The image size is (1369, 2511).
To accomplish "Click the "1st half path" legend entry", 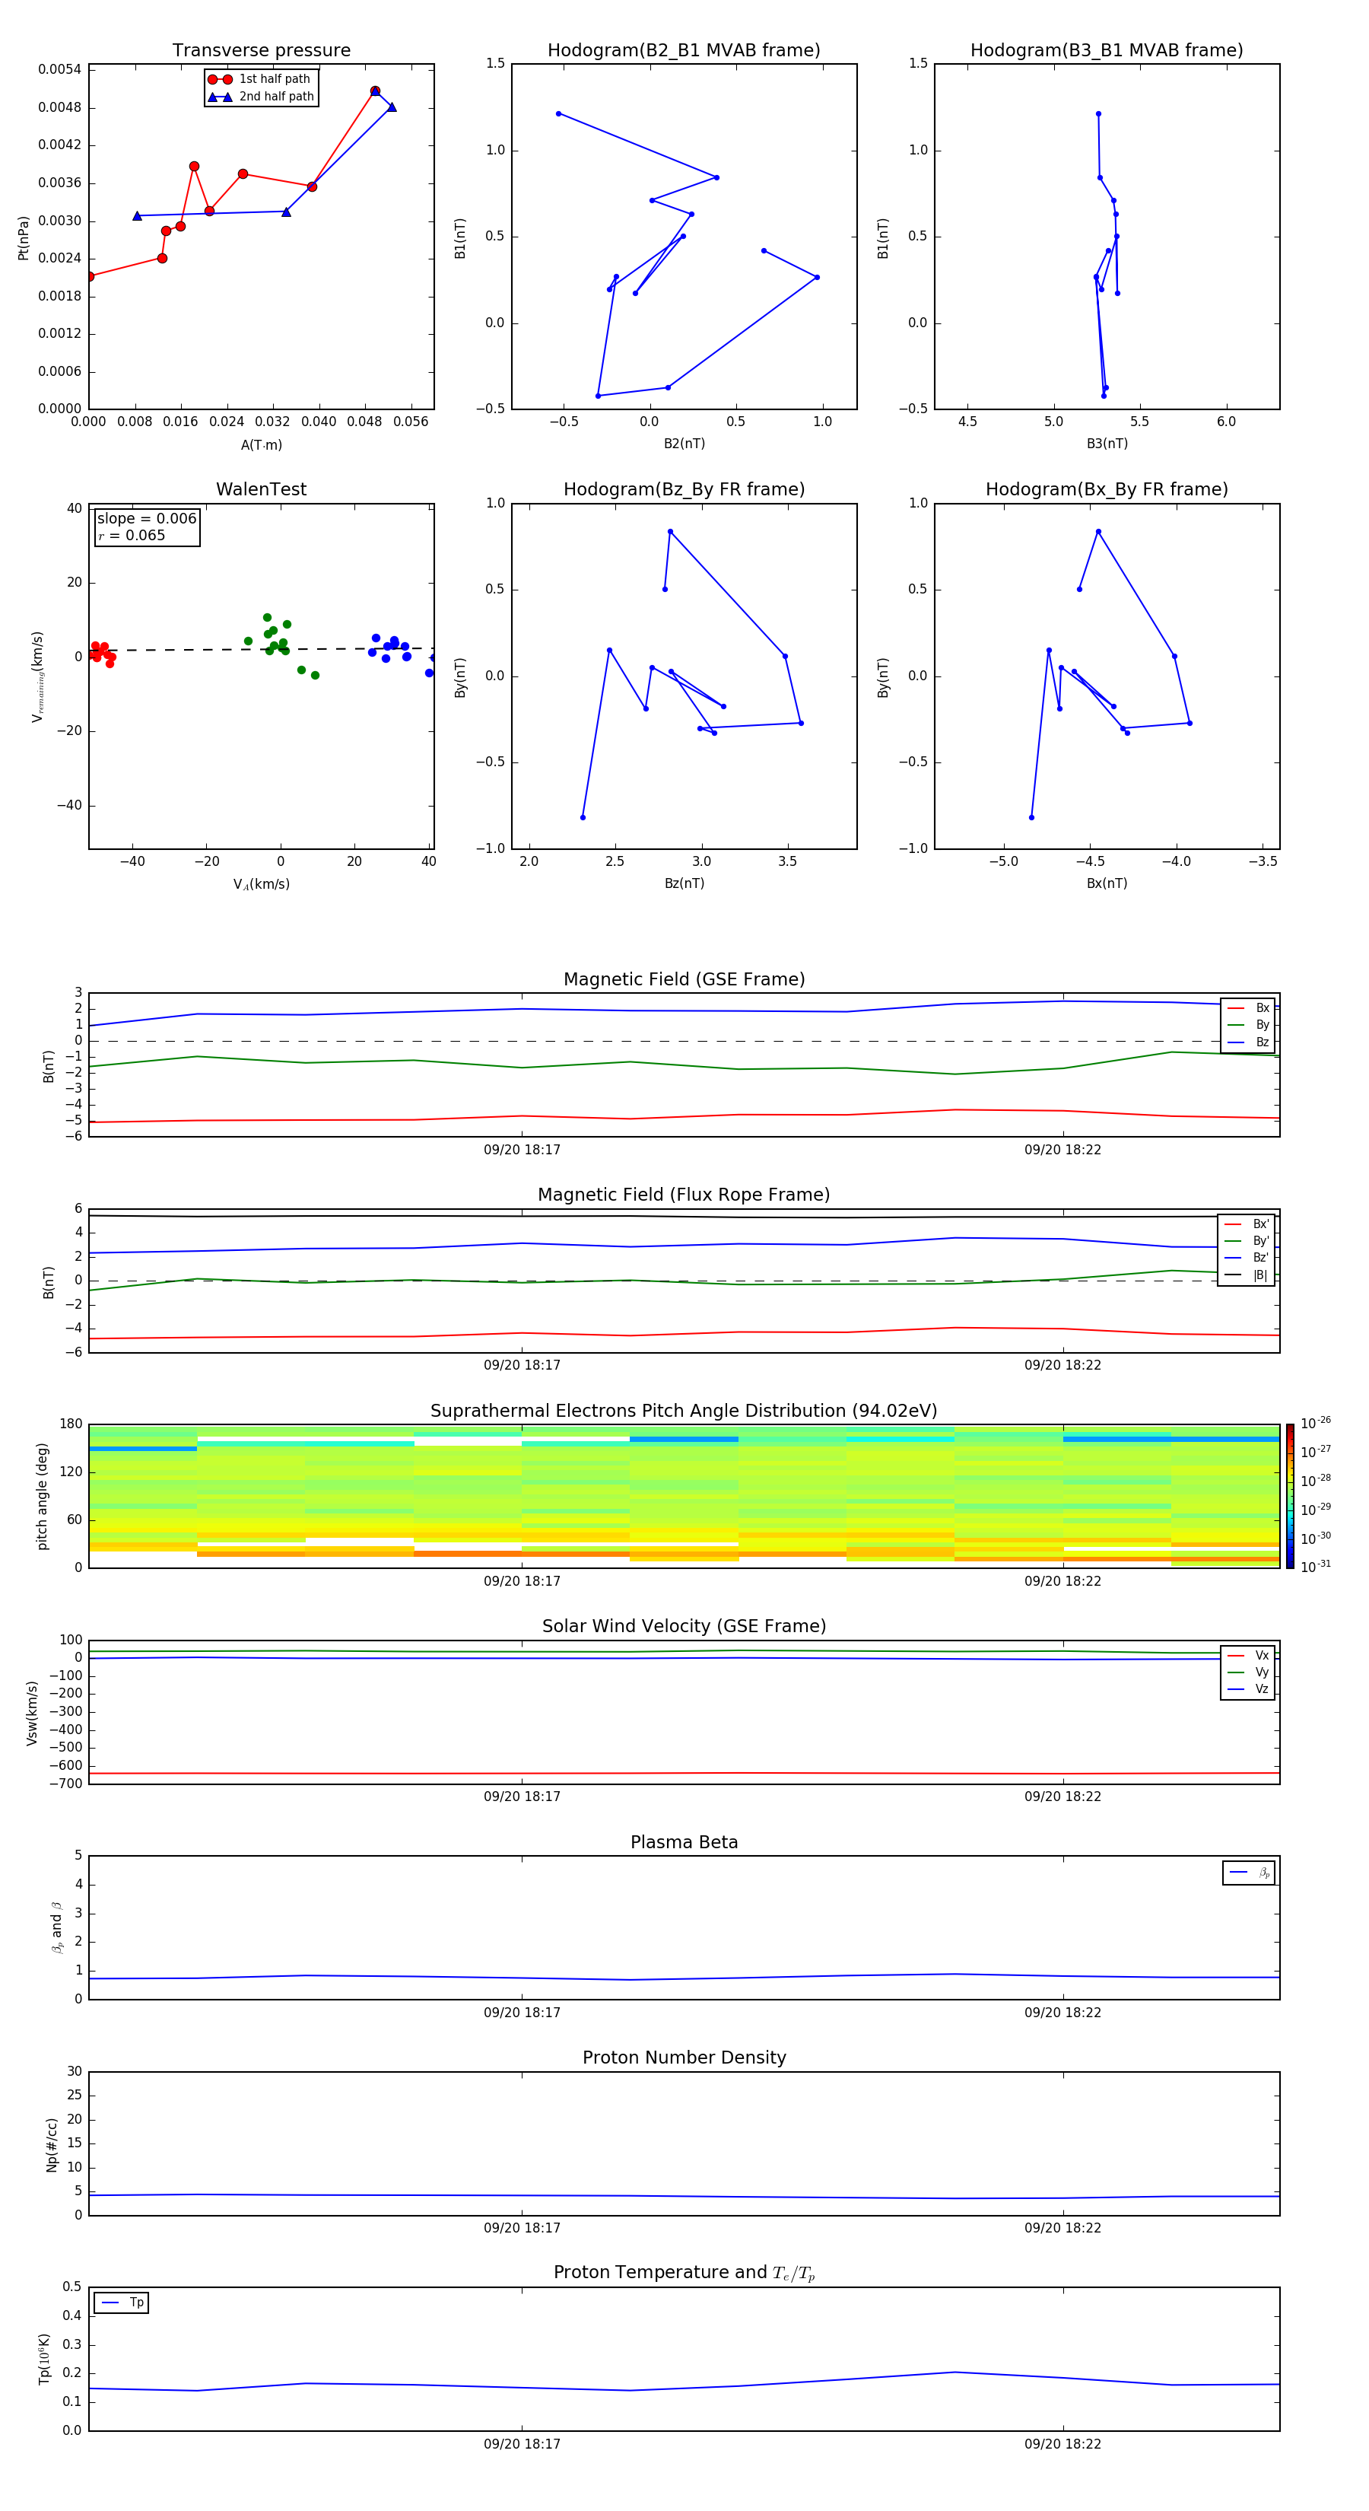I will click(260, 79).
